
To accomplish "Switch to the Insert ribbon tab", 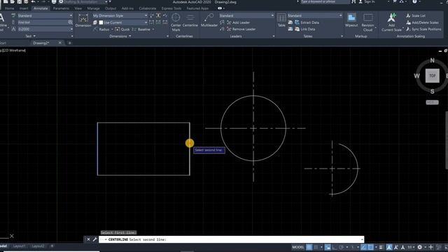I will [x=24, y=8].
